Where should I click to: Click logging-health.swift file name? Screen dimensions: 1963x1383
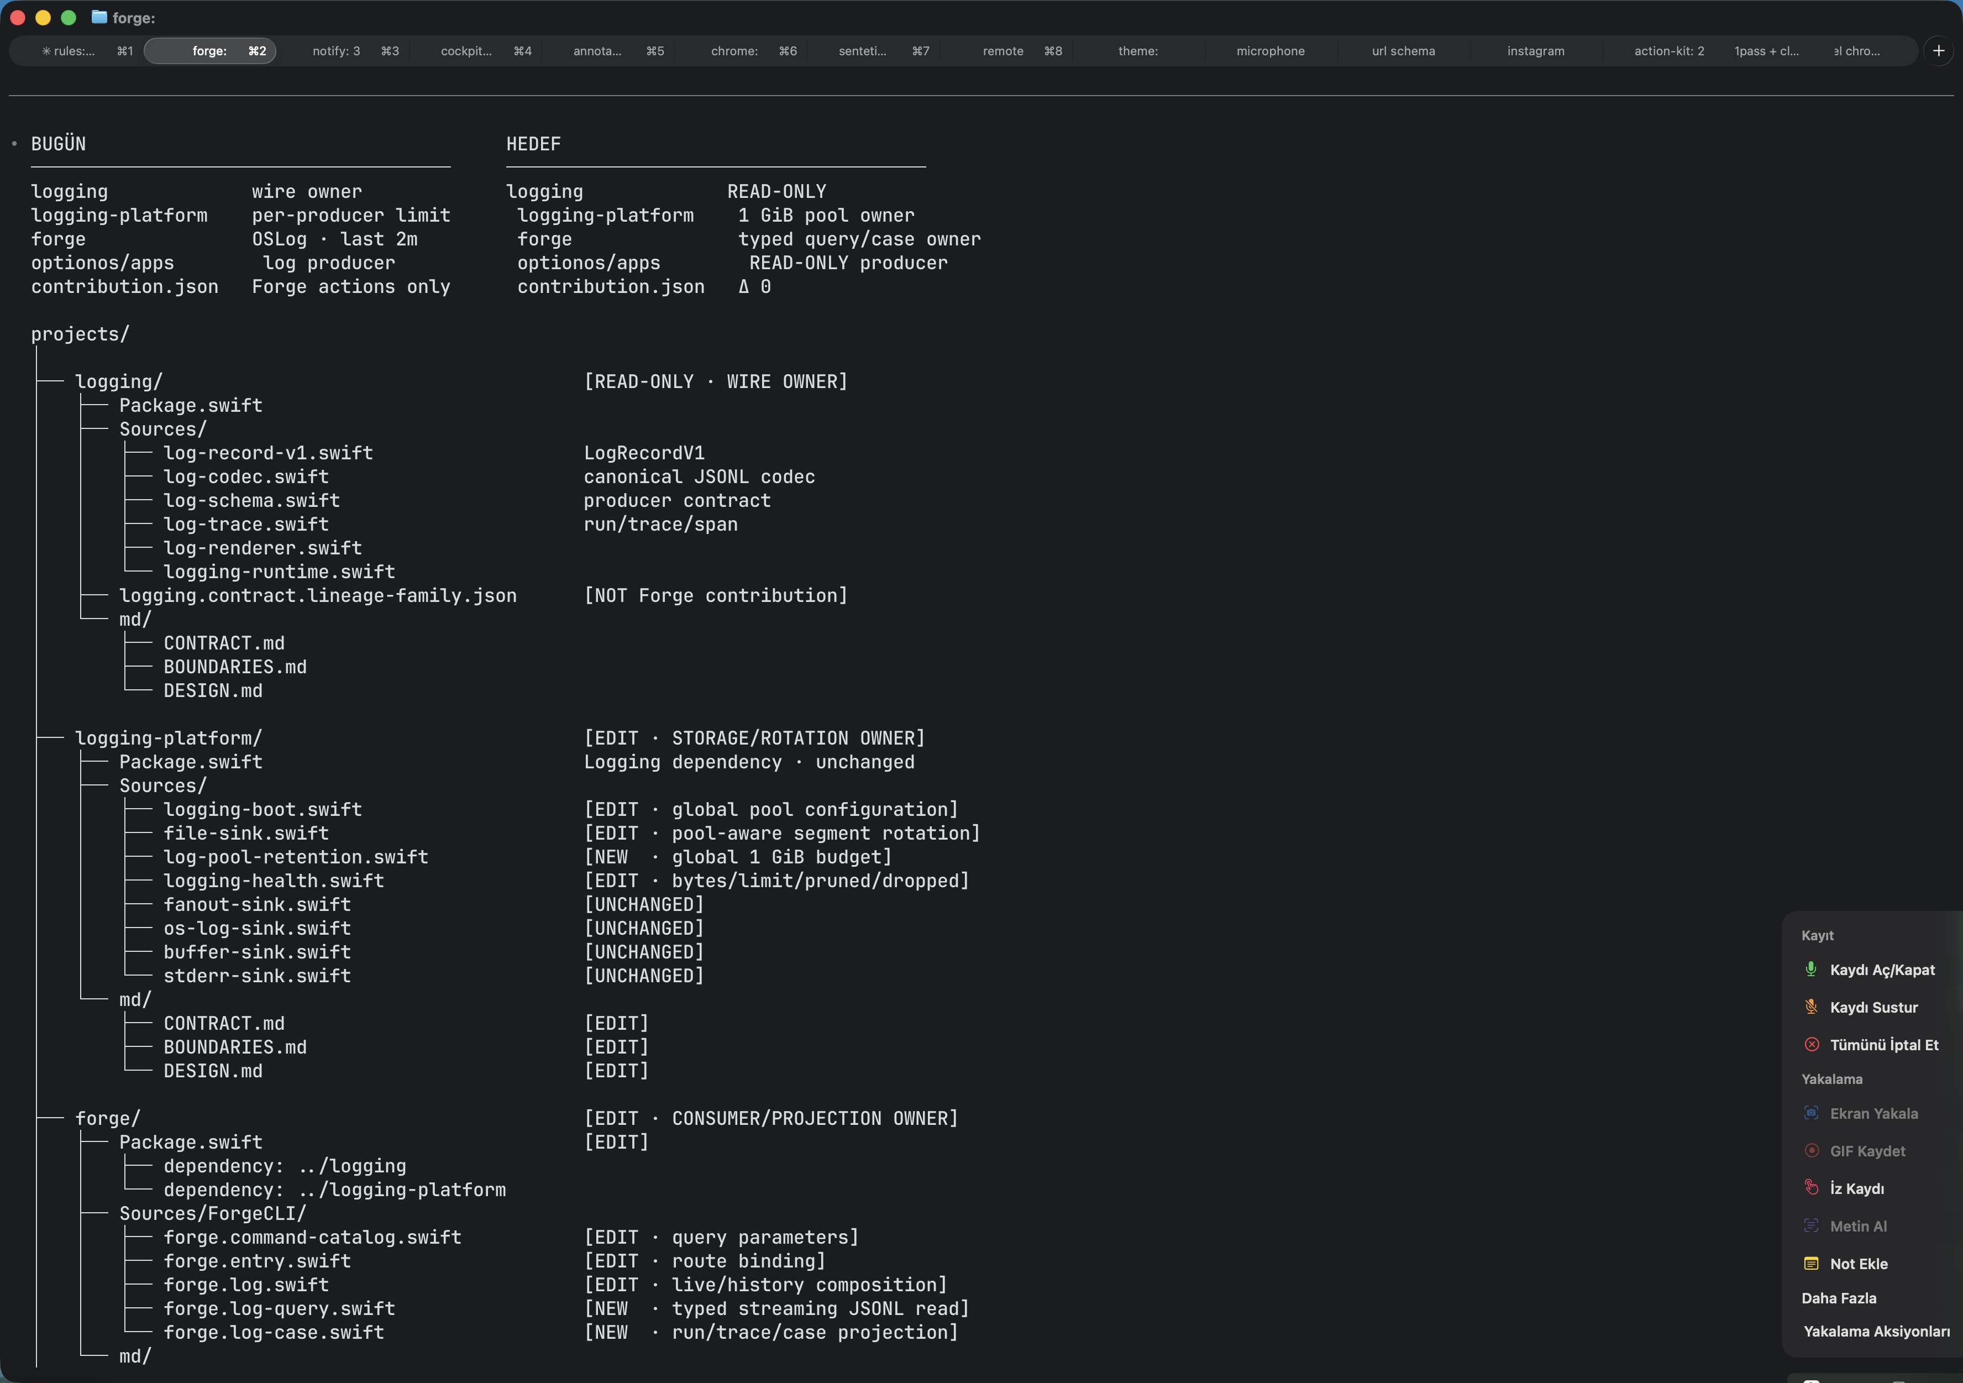[x=274, y=881]
